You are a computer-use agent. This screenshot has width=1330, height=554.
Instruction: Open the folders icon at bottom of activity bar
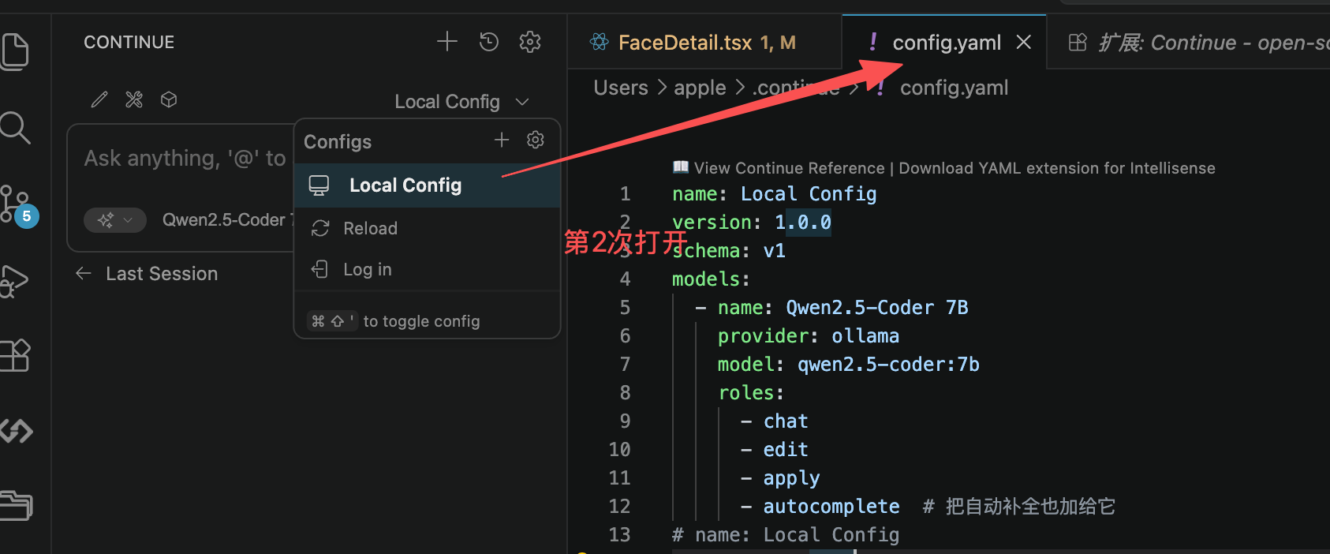[x=16, y=505]
